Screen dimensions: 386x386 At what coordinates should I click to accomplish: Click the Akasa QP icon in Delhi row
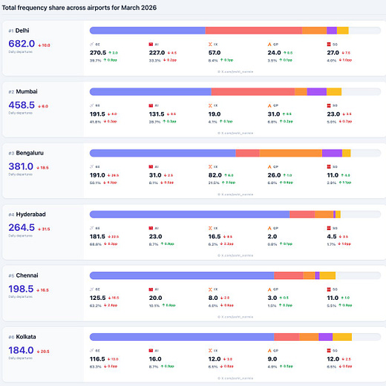coord(269,45)
